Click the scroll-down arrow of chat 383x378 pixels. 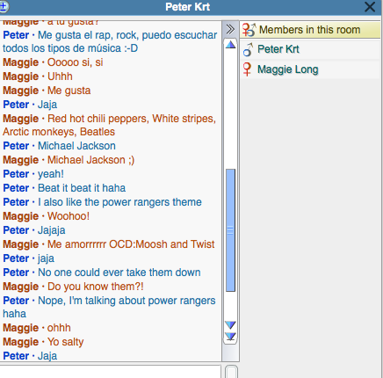tap(230, 324)
